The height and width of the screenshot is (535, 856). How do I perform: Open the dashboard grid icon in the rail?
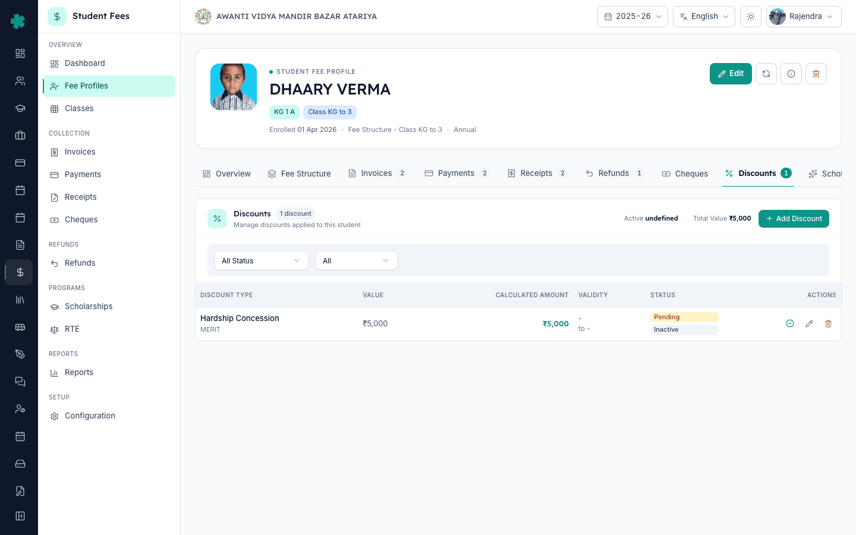click(x=20, y=53)
